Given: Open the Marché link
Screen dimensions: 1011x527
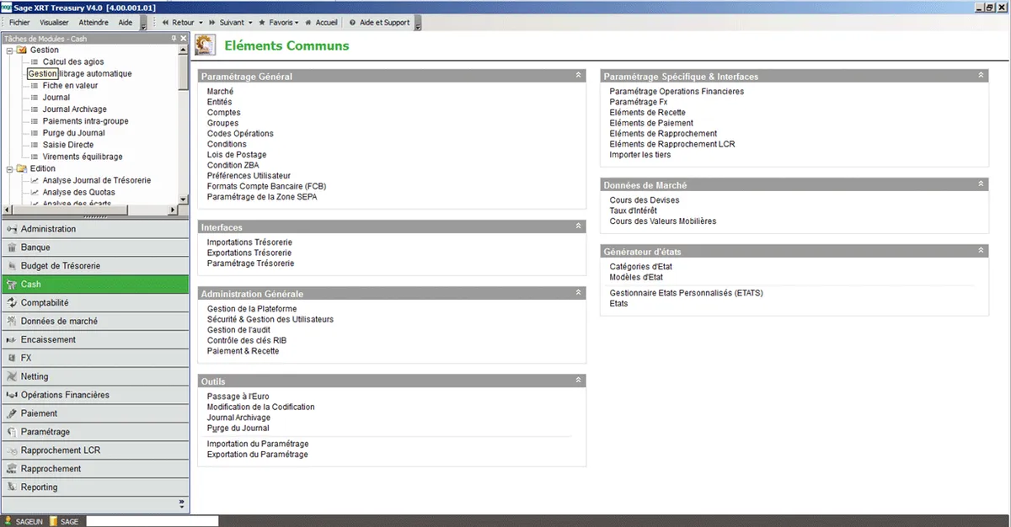Looking at the screenshot, I should (x=220, y=91).
